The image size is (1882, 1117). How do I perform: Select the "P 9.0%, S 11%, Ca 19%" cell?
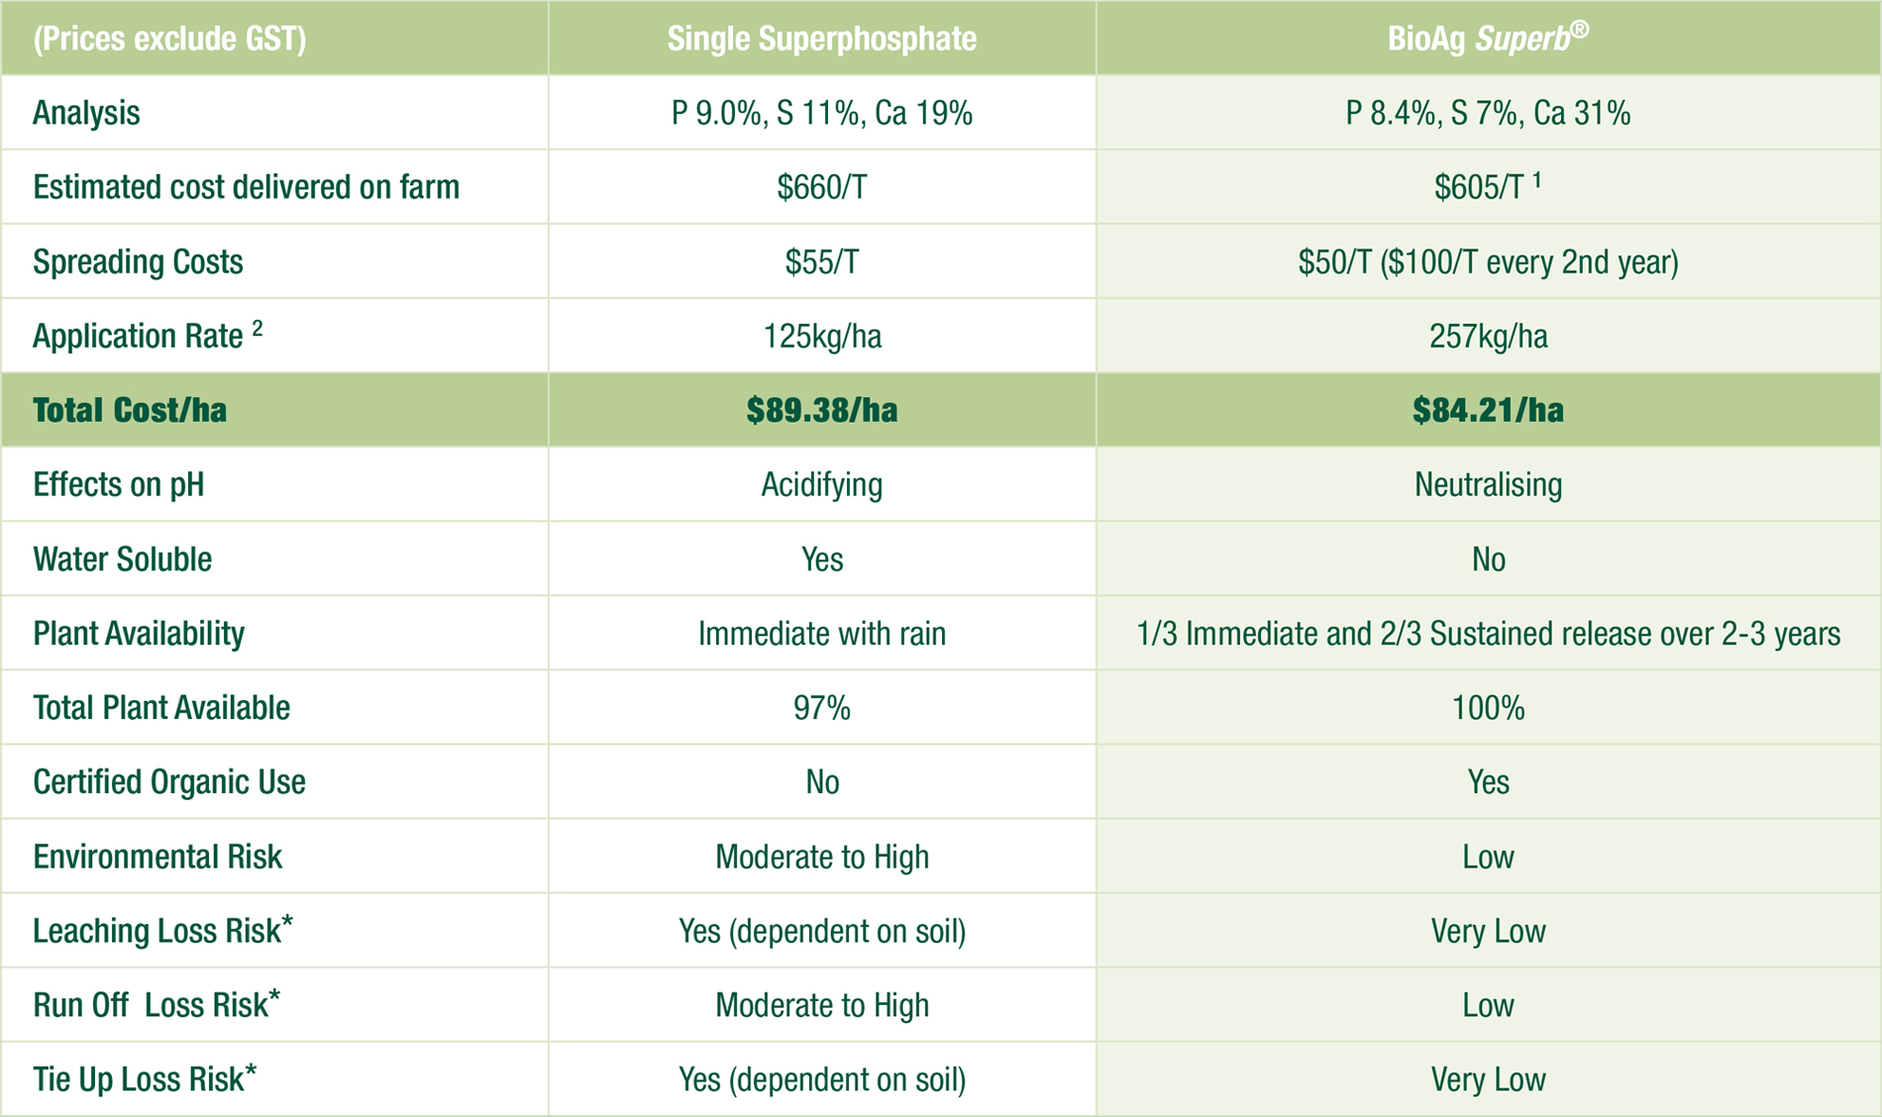(821, 113)
